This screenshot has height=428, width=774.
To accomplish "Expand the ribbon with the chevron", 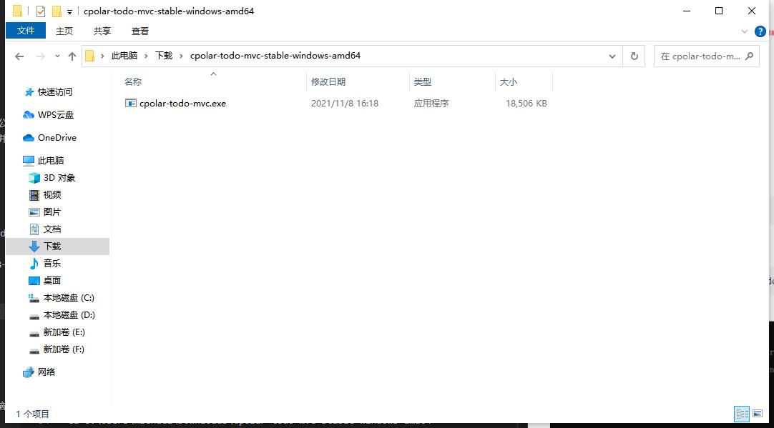I will point(745,31).
